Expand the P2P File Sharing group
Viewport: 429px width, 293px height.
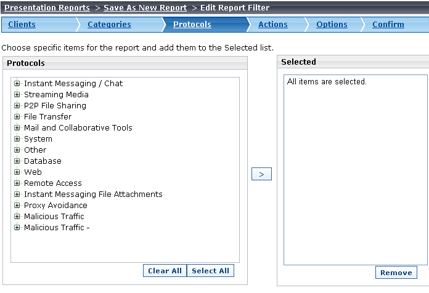click(x=17, y=105)
